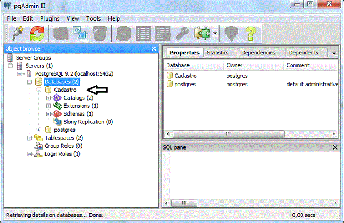The image size is (344, 223).
Task: Sort by the Comment column header
Action: pos(311,65)
